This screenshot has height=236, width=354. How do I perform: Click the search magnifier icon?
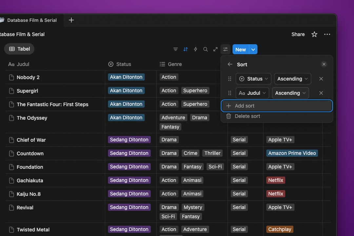(205, 49)
